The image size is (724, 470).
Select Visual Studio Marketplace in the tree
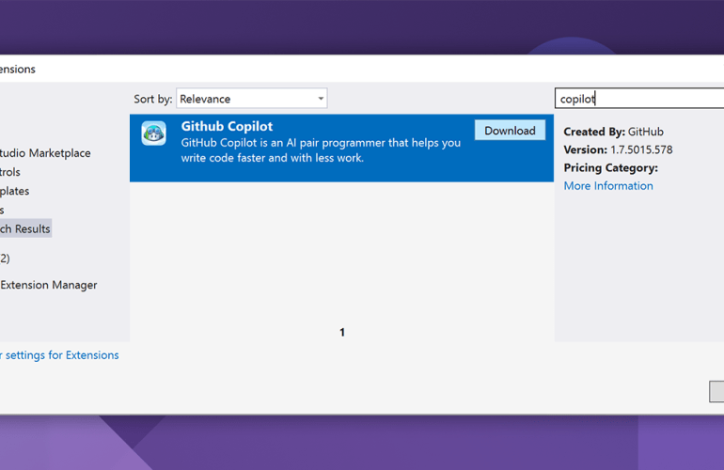coord(45,153)
